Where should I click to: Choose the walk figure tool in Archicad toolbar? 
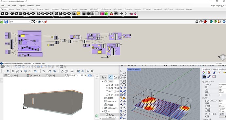pyautogui.click(x=4, y=71)
